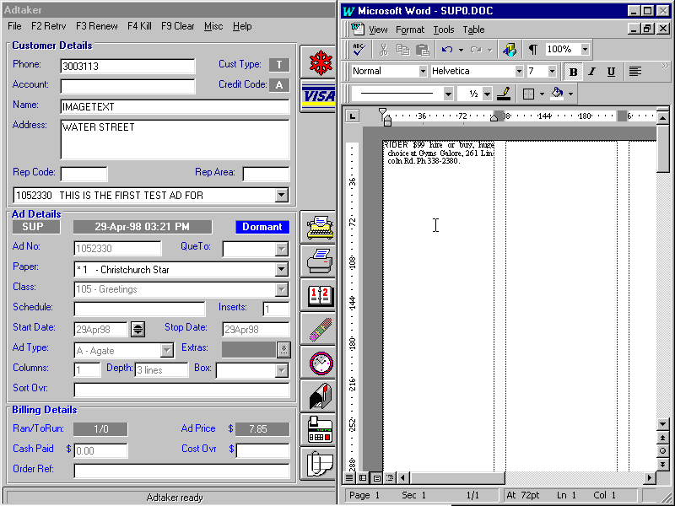This screenshot has height=506, width=675.
Task: Switch to Online Layout view in Word
Action: click(x=363, y=477)
